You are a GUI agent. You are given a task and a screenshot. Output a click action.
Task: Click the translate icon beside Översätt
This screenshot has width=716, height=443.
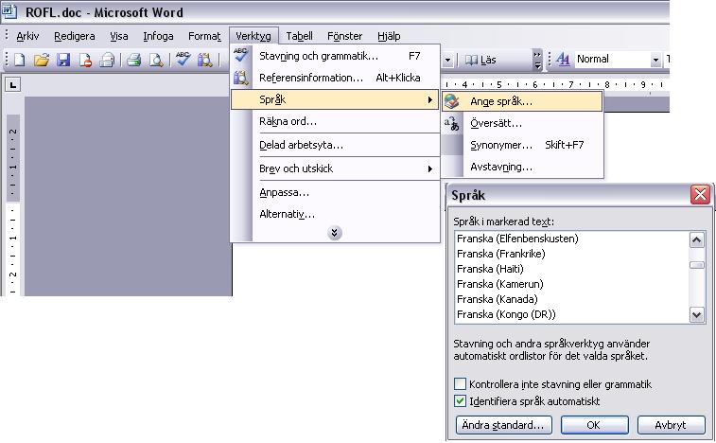tap(451, 123)
